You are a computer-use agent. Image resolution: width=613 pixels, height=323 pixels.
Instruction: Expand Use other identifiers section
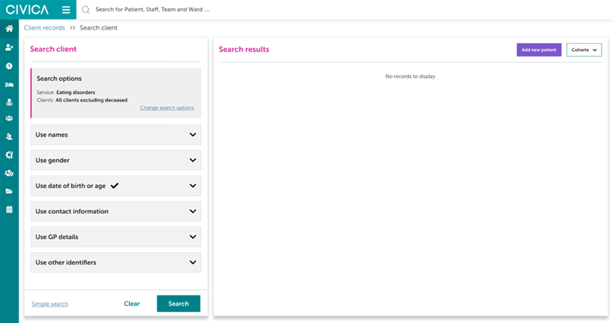tap(116, 263)
